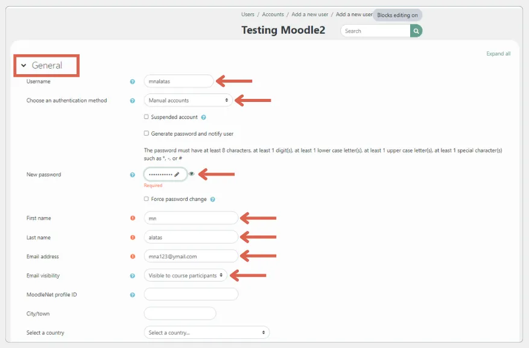Reveal password with the eye icon
Viewport: 529px width, 348px height.
[x=192, y=174]
